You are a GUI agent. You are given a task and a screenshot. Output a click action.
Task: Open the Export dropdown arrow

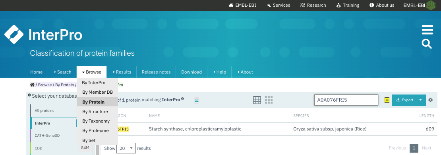click(421, 100)
